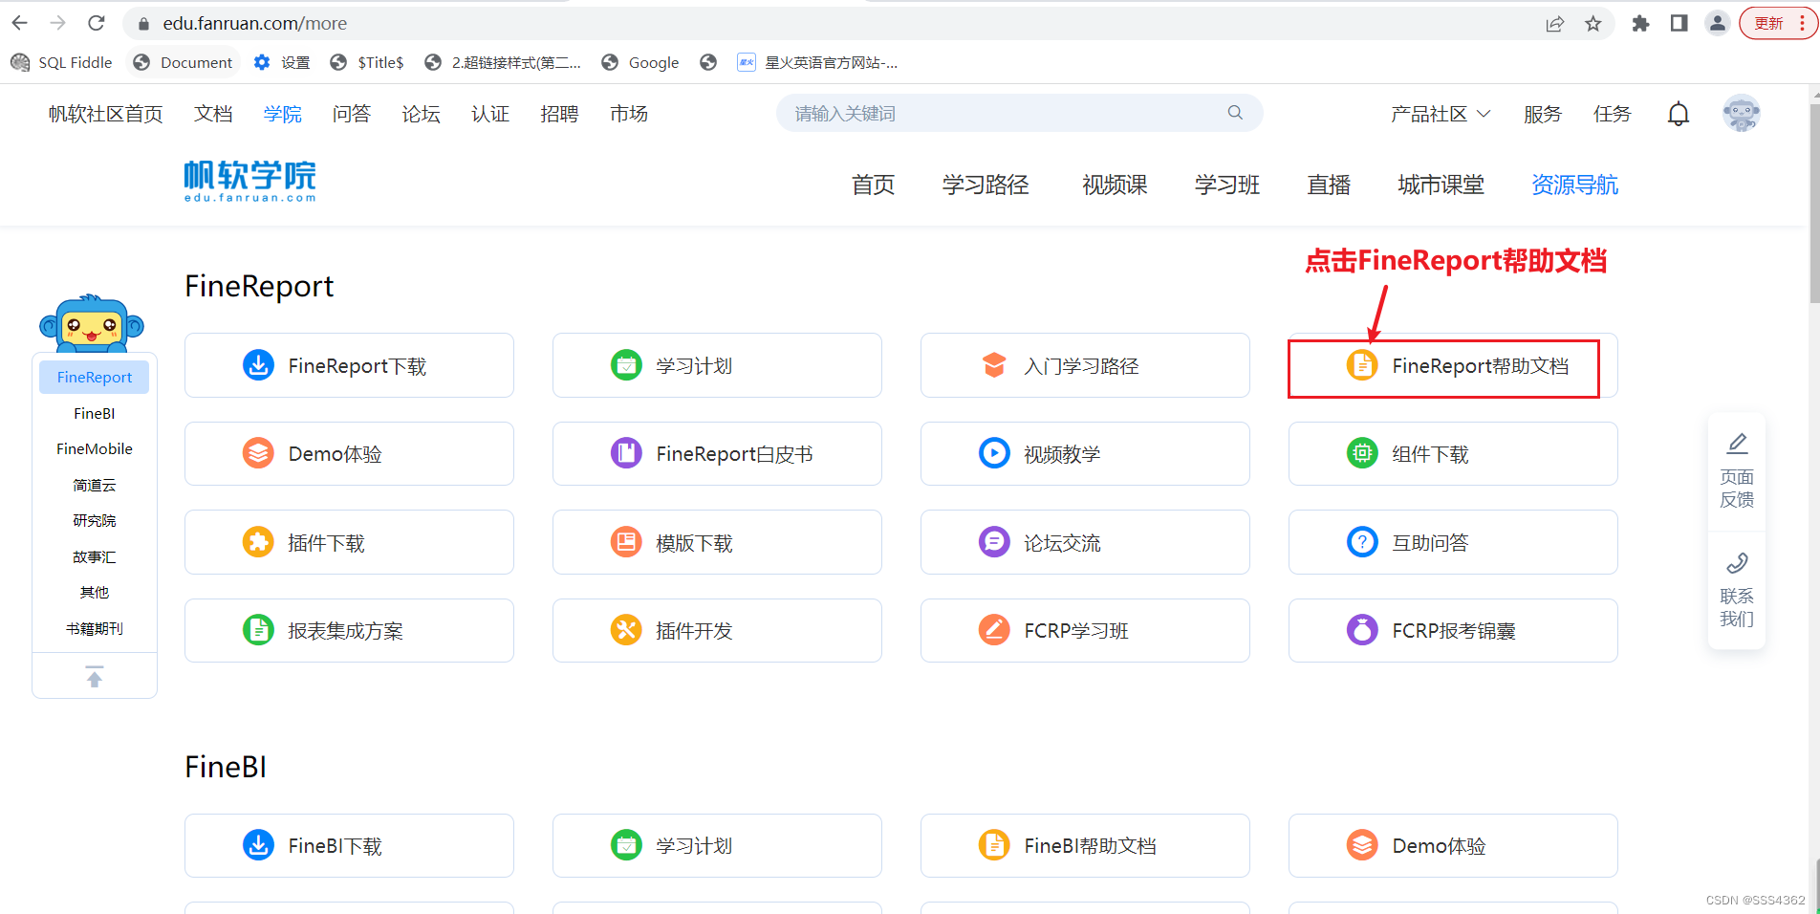
Task: Click the 互助问答 question mark icon
Action: [1362, 542]
